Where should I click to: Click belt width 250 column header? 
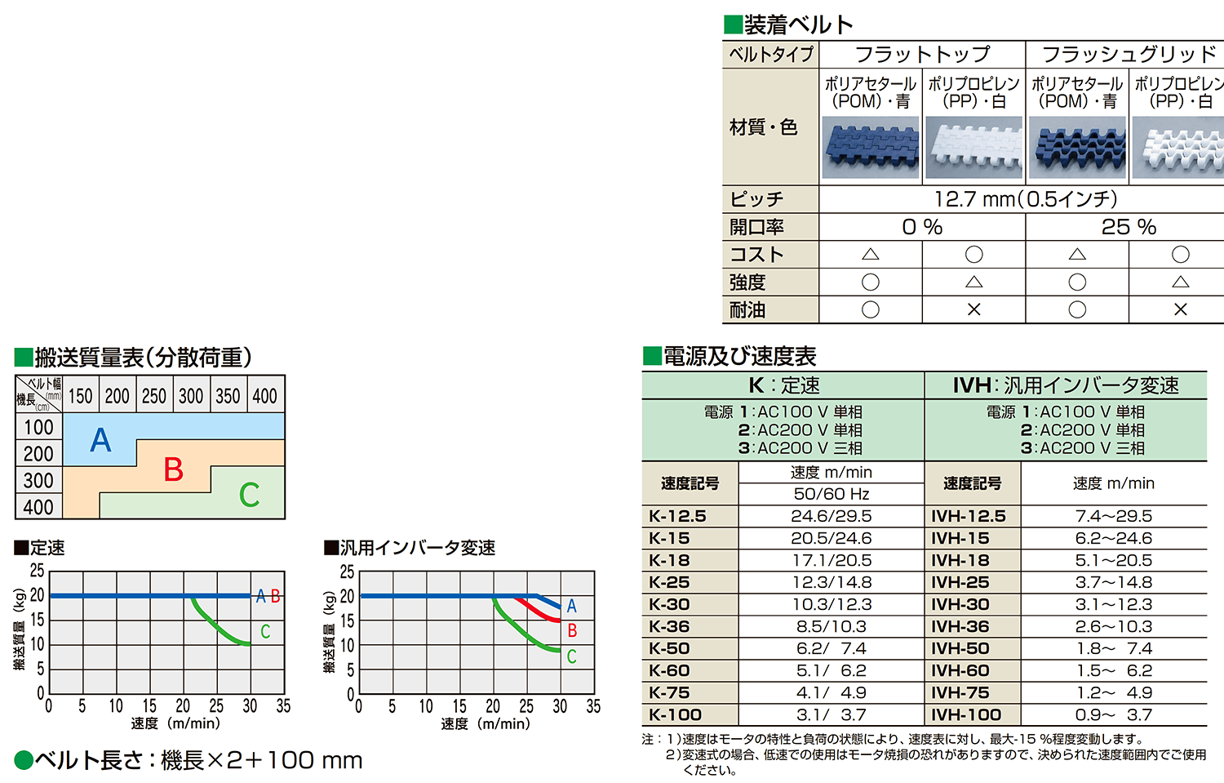click(x=154, y=396)
